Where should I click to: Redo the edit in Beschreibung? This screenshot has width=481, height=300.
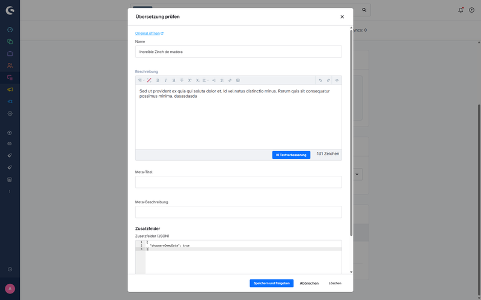tap(328, 80)
